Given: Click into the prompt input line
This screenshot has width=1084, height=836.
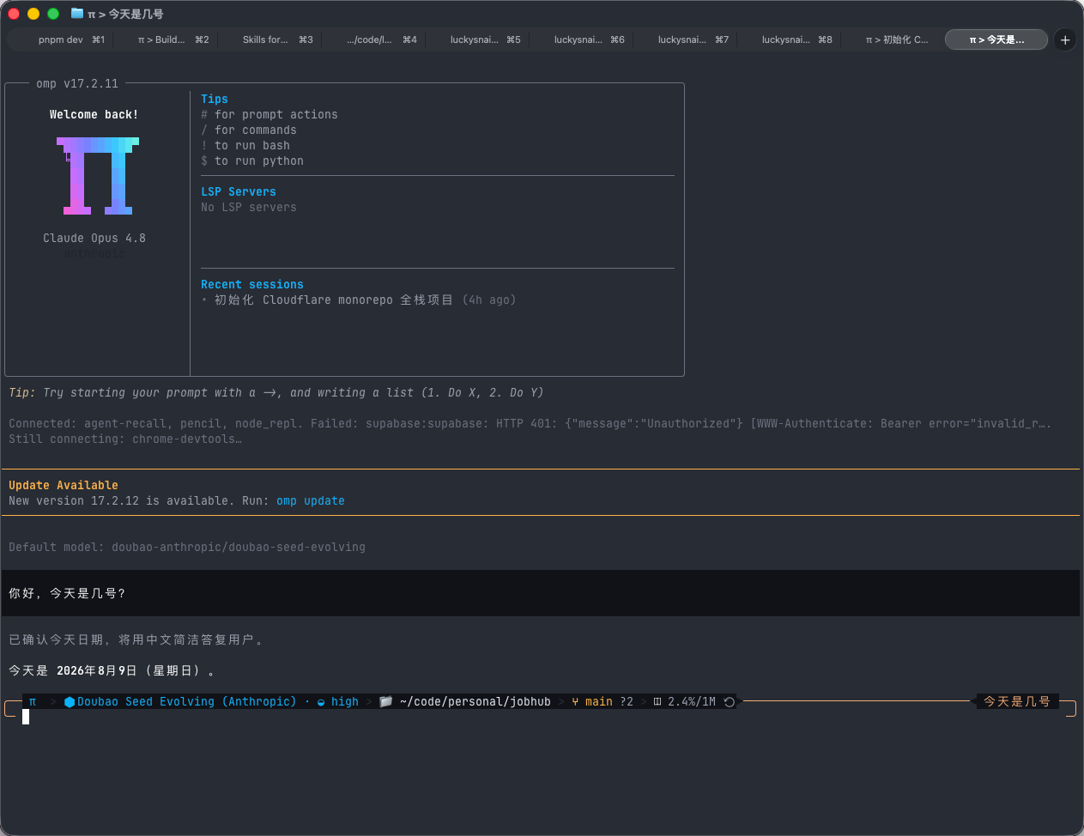Looking at the screenshot, I should pyautogui.click(x=541, y=717).
